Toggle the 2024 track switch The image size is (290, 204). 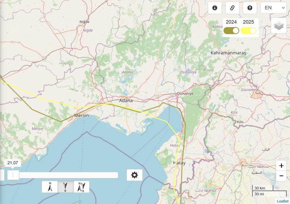point(231,31)
